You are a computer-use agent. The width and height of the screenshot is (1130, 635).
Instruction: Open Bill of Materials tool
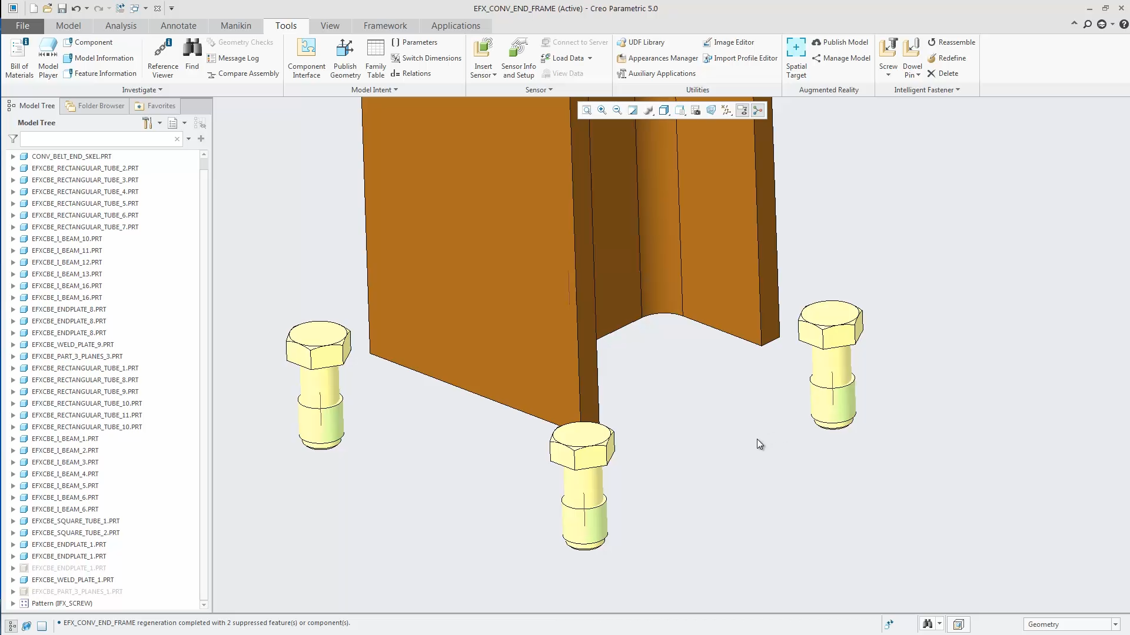tap(19, 58)
